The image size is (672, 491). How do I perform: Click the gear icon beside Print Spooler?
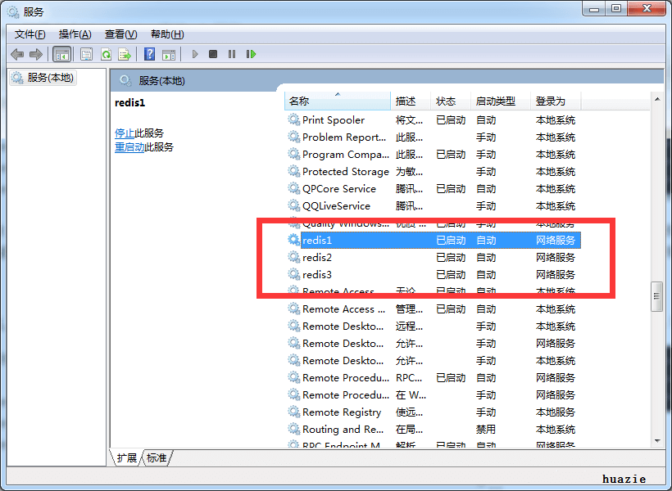pyautogui.click(x=293, y=119)
